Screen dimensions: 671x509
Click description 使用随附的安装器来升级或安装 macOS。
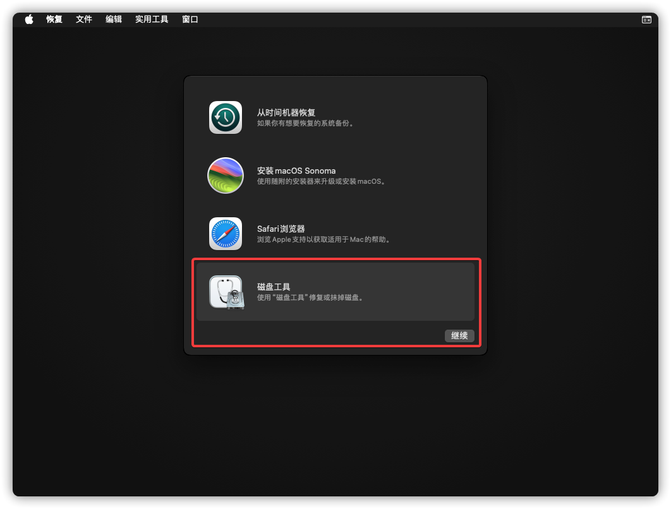(x=321, y=181)
